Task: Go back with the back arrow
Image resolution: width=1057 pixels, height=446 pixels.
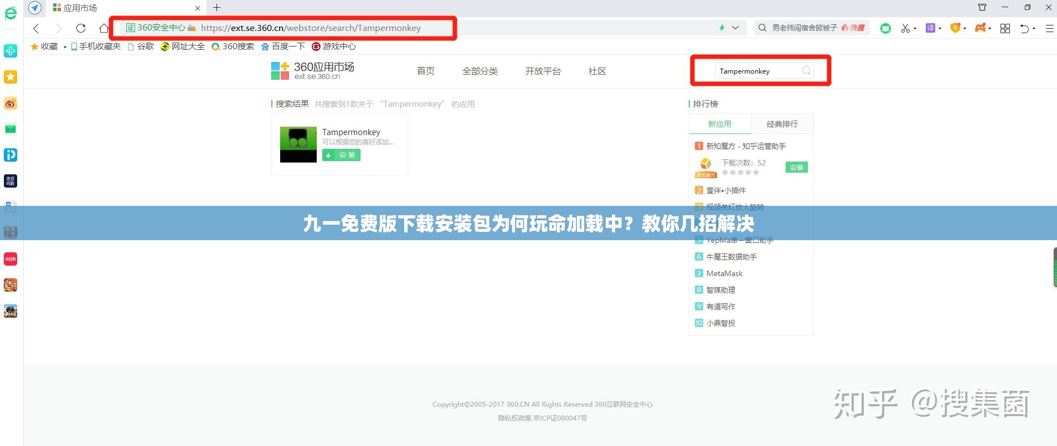Action: [x=36, y=28]
